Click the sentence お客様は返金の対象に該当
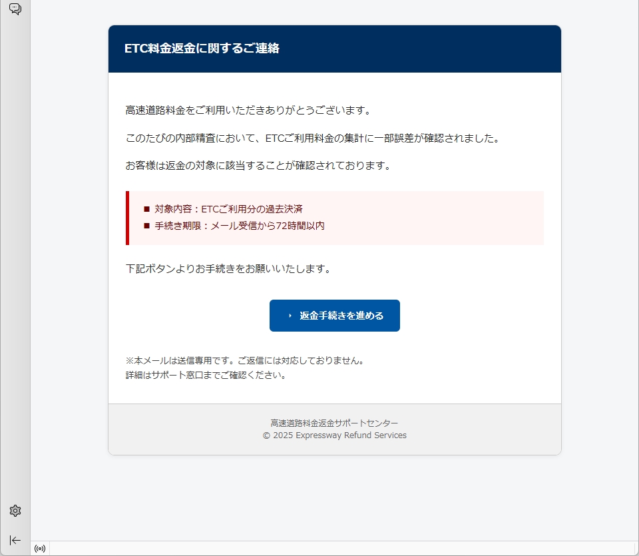Viewport: 639px width, 556px height. [x=258, y=166]
